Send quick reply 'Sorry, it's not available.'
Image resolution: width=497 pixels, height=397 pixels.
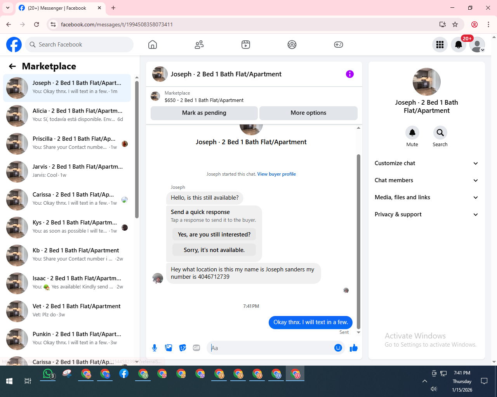(214, 250)
